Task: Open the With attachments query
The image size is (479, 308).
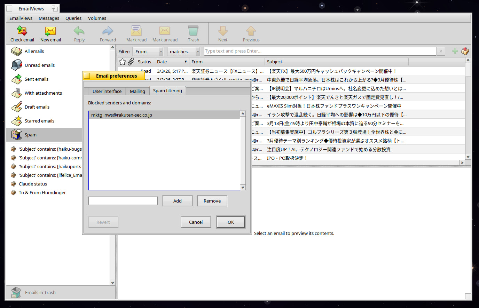Action: pyautogui.click(x=43, y=93)
